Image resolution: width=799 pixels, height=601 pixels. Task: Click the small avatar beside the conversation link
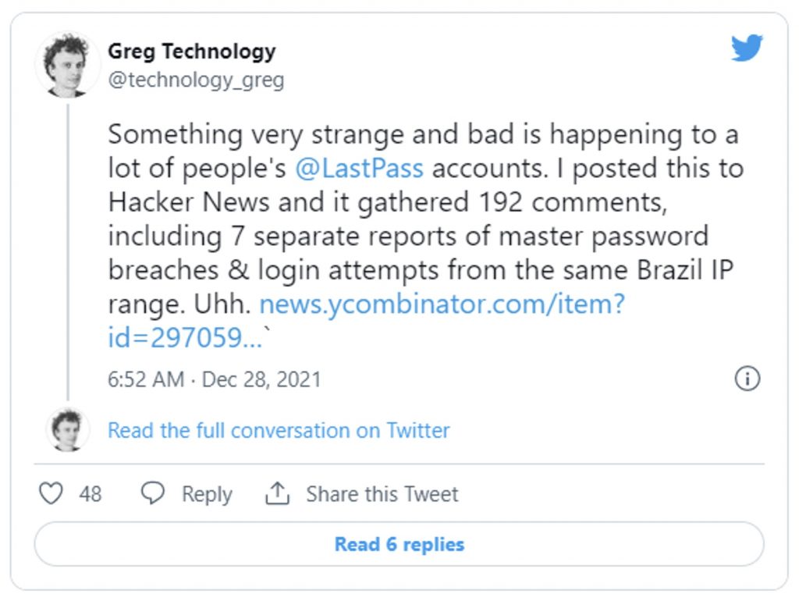(68, 429)
